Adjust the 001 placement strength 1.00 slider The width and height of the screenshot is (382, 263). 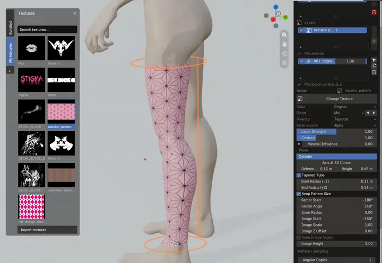351,61
